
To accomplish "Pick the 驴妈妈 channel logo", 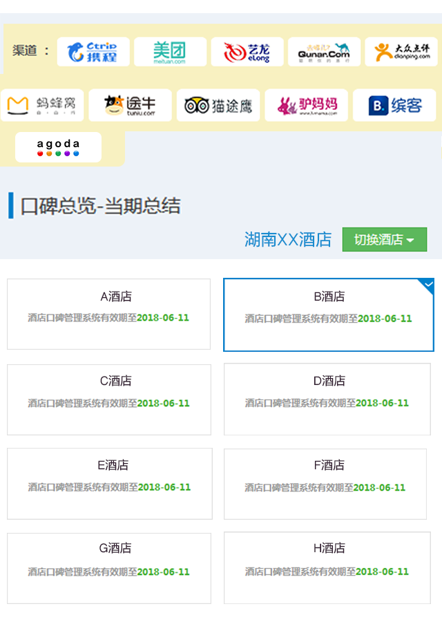I will (307, 105).
